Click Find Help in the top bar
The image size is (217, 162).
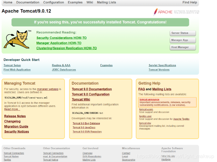pyautogui.click(x=190, y=3)
